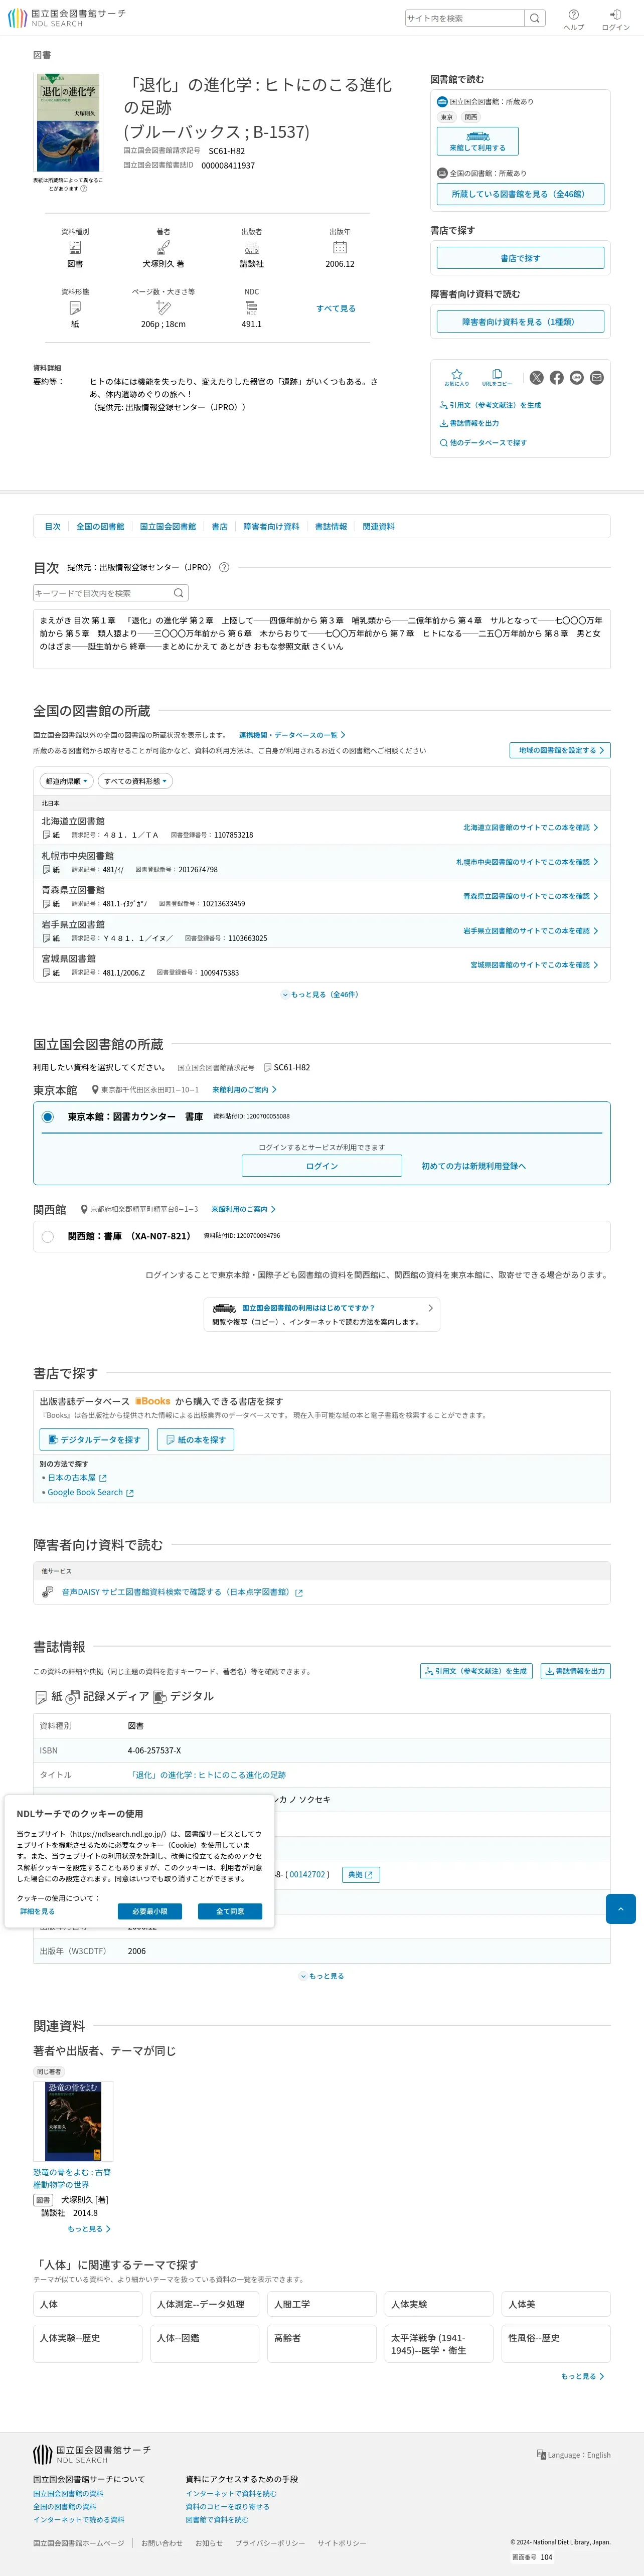
Task: Open 所蔵している図書館を見る（全46館）
Action: pos(520,194)
